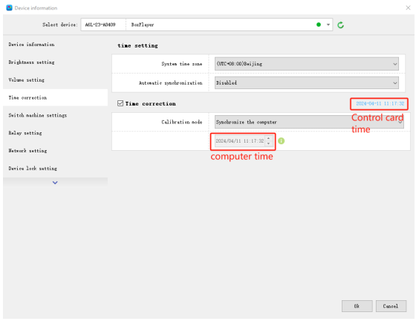Click the green info icon beside computer time
The width and height of the screenshot is (416, 321).
(282, 141)
